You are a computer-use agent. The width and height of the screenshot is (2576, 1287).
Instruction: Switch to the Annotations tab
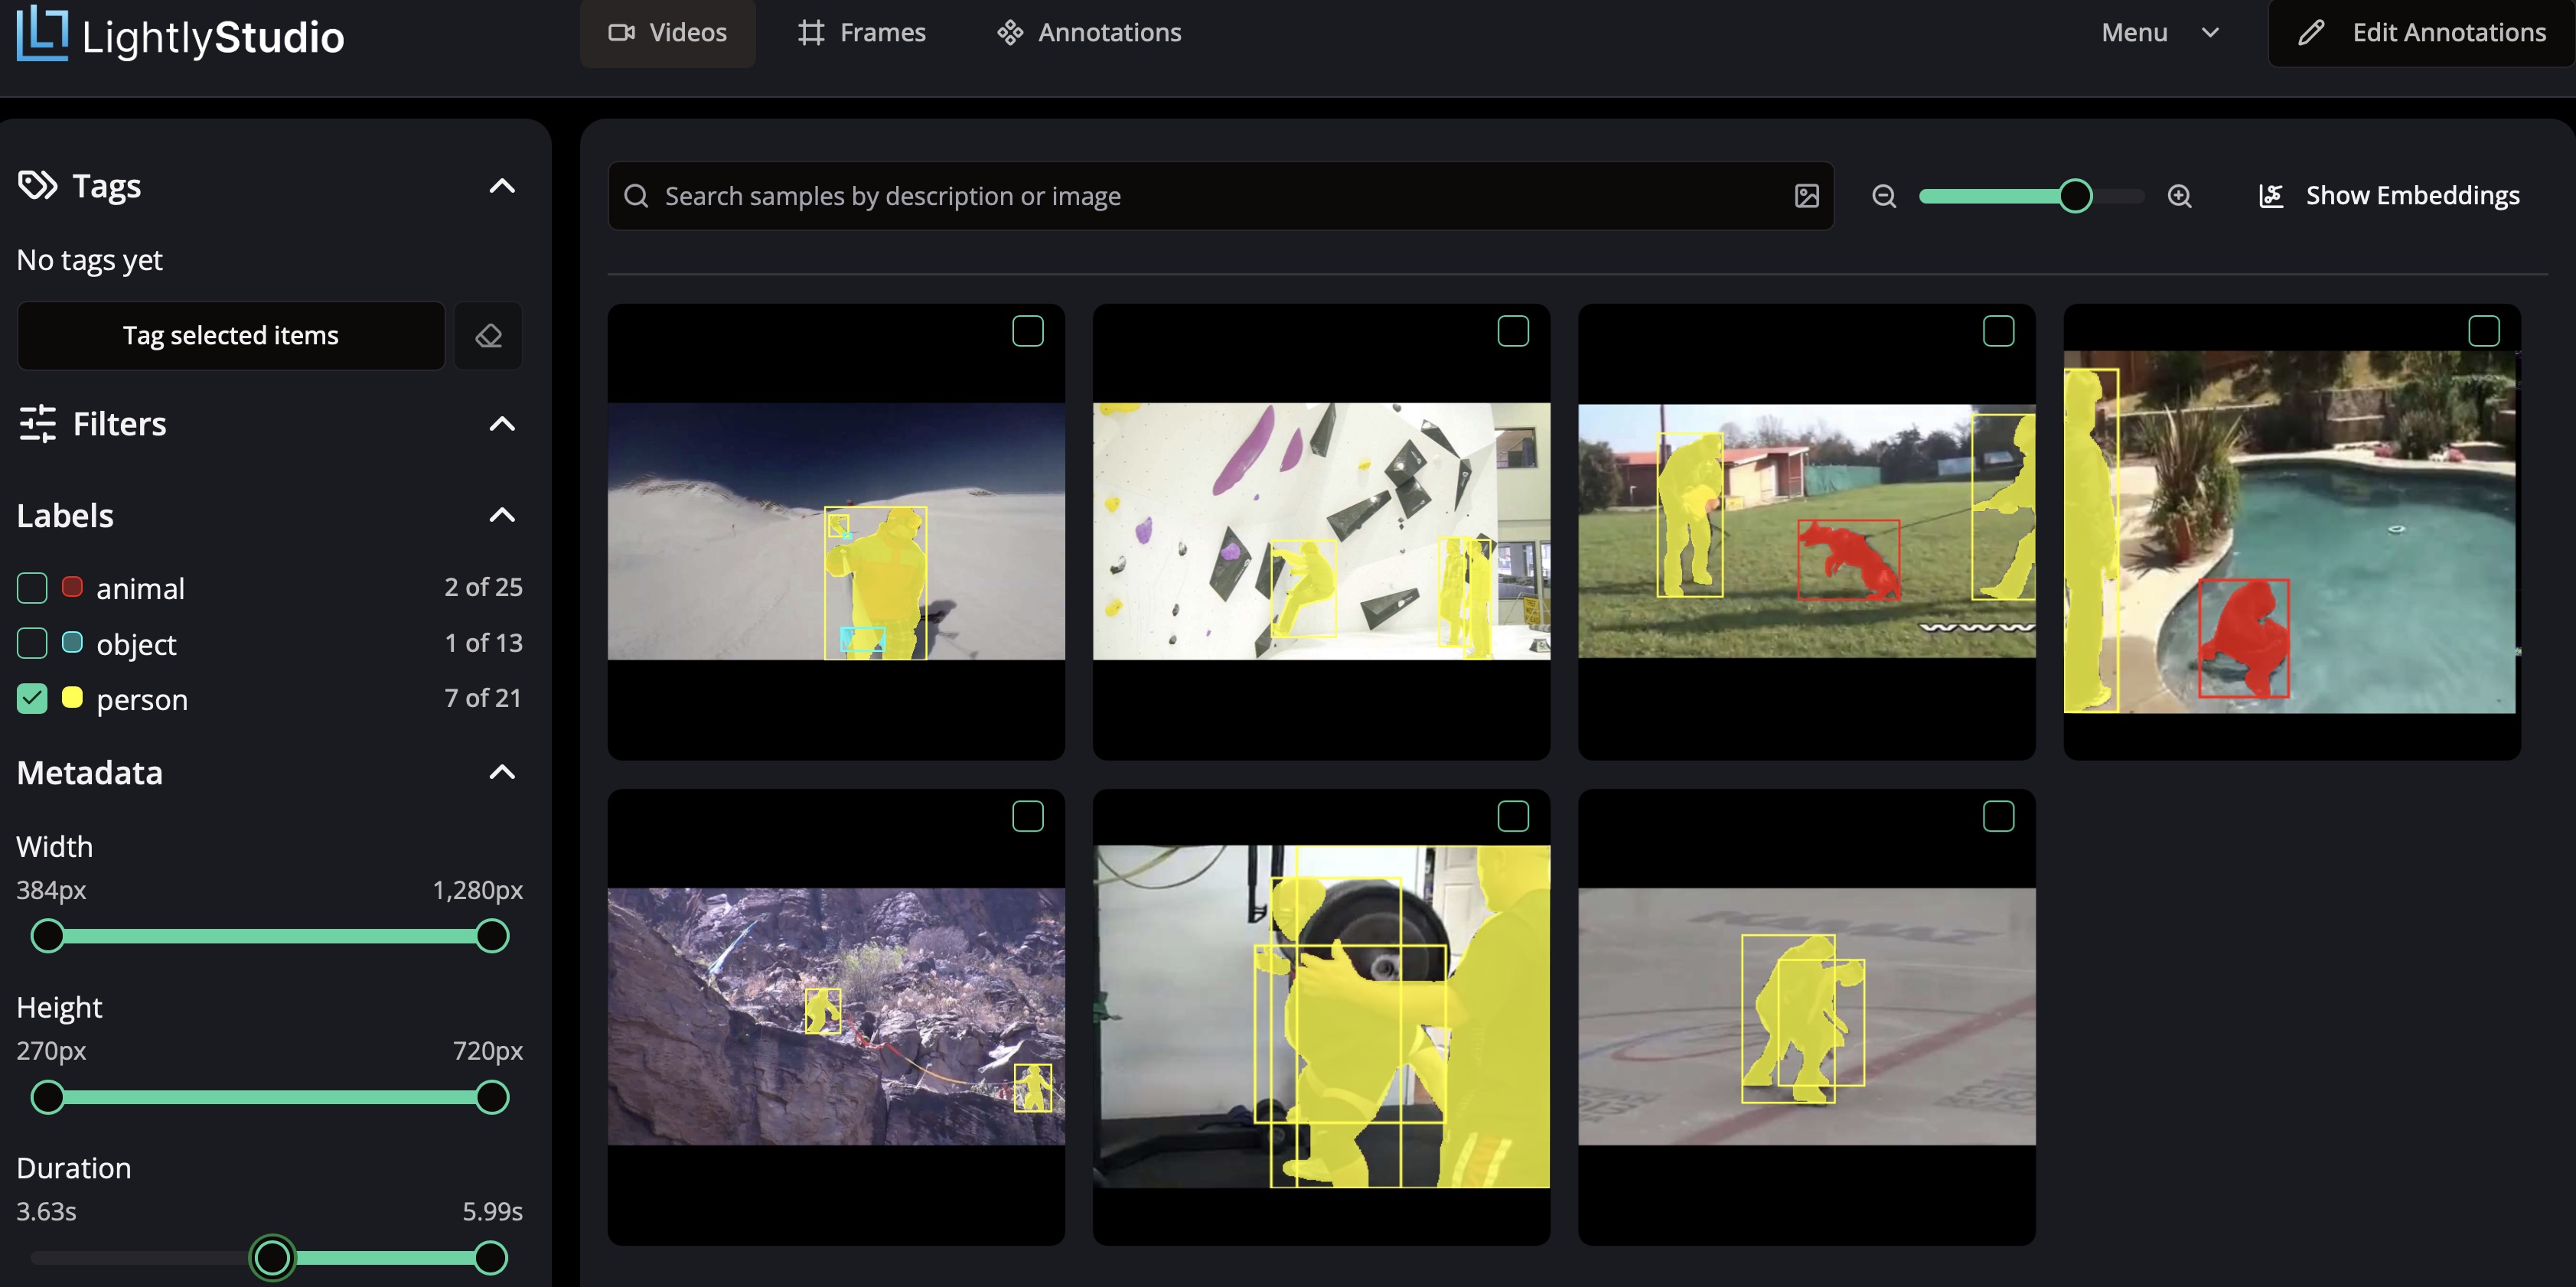pyautogui.click(x=1089, y=32)
